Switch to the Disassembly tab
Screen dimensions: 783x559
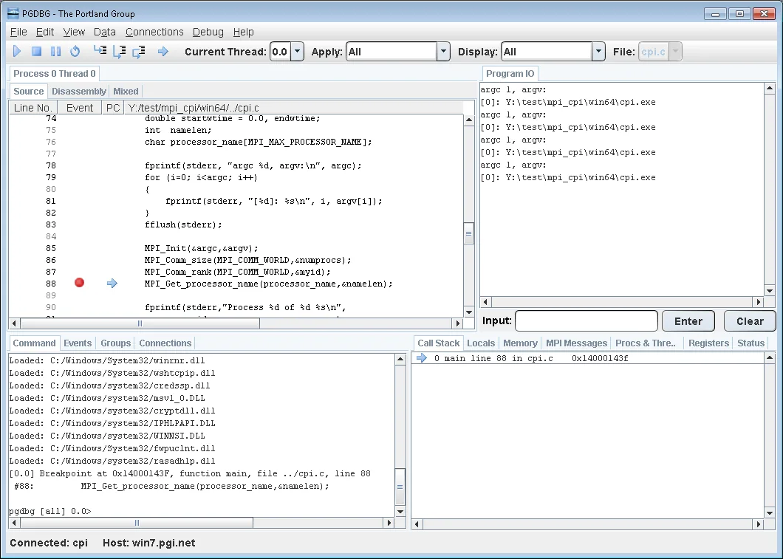[79, 92]
